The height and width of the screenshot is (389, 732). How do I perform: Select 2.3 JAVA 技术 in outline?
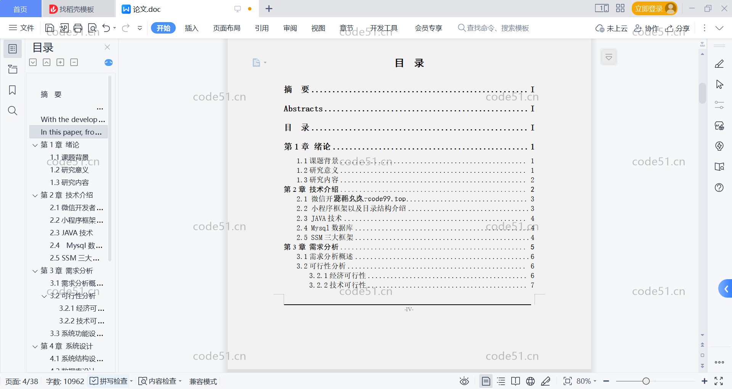click(71, 233)
